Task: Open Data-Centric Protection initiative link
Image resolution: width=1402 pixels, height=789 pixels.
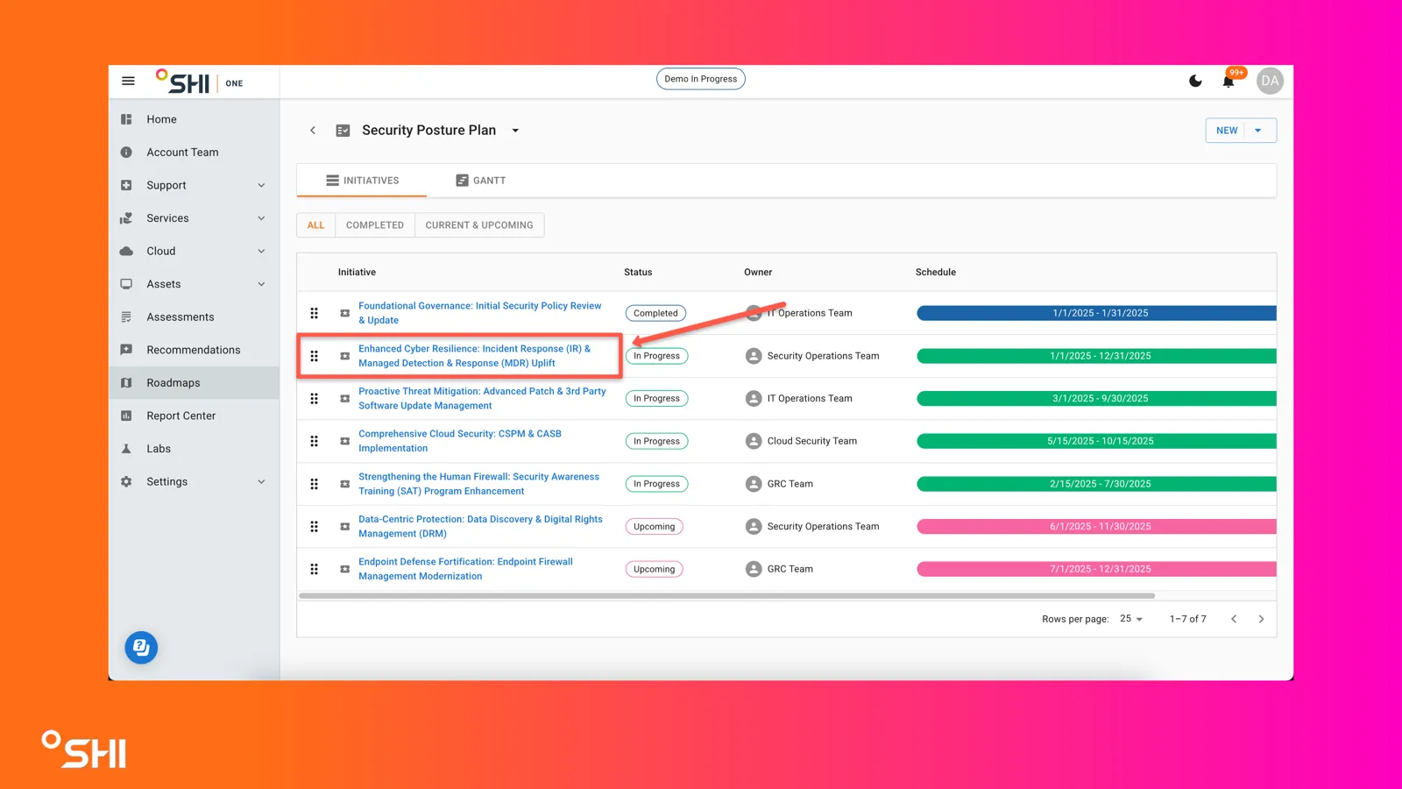Action: tap(480, 526)
